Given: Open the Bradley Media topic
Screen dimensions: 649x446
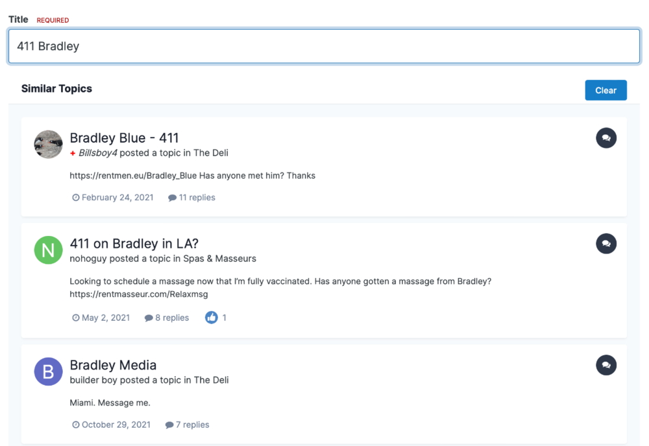Looking at the screenshot, I should click(113, 364).
